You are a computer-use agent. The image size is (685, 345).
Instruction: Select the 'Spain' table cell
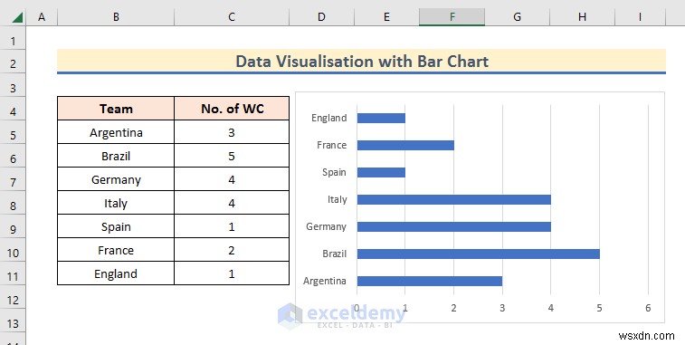116,226
